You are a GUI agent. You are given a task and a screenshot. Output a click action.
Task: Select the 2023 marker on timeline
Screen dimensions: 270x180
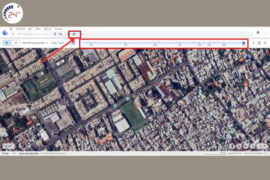point(209,43)
